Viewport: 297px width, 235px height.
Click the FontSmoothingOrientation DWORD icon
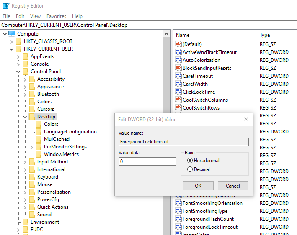coord(178,203)
